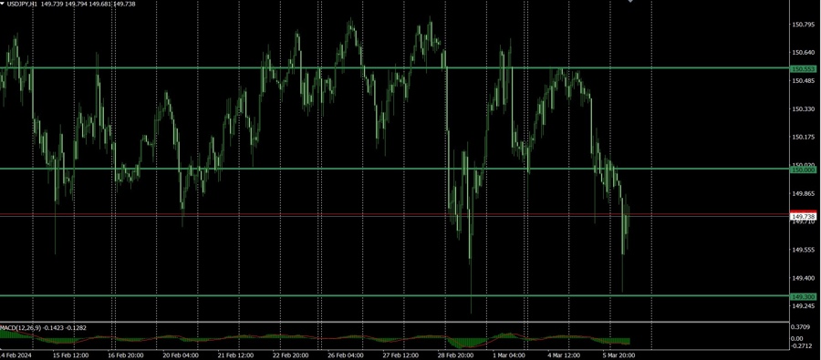Click the 150.795 value on price scale

pos(803,25)
